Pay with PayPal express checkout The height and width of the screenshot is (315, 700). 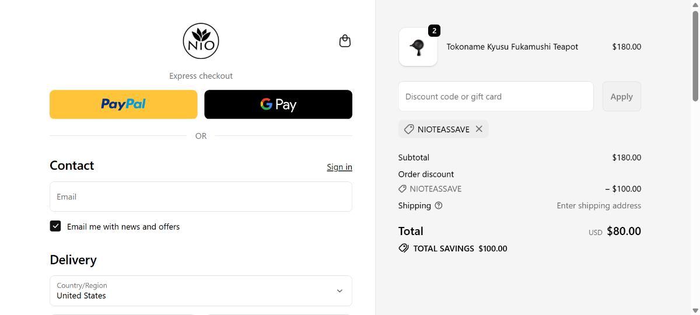pyautogui.click(x=124, y=104)
